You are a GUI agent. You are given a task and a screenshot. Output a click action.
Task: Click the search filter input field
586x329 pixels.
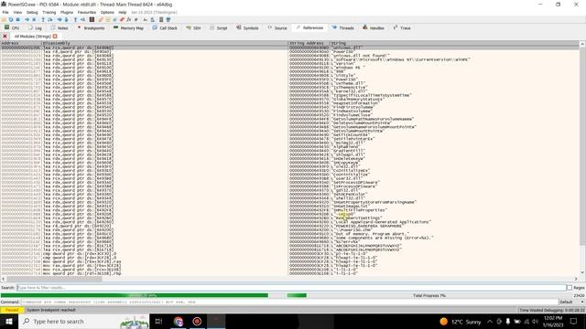[x=291, y=288]
